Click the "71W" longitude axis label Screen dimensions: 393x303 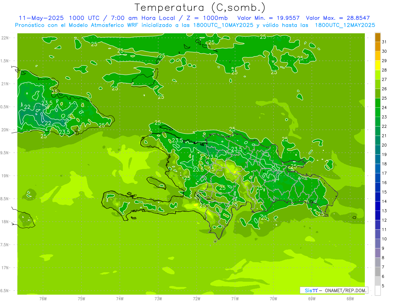click(x=235, y=298)
